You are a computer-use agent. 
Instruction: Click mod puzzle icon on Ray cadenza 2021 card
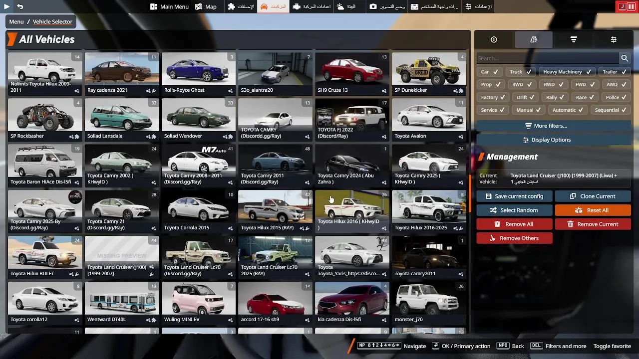tap(154, 91)
